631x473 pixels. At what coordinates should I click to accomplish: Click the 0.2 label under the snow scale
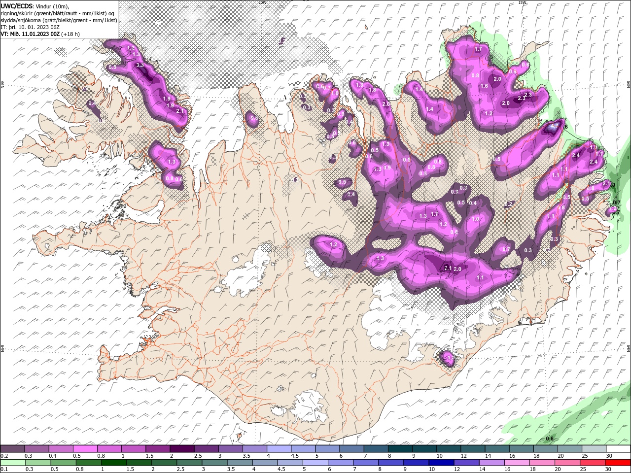click(4, 456)
